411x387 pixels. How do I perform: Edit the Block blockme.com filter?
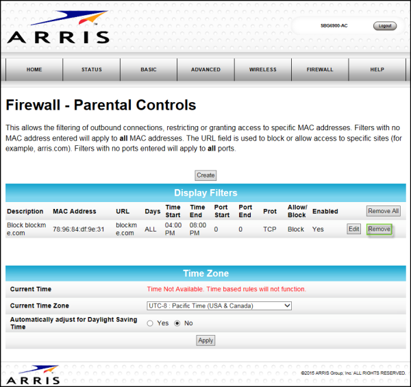coord(353,229)
